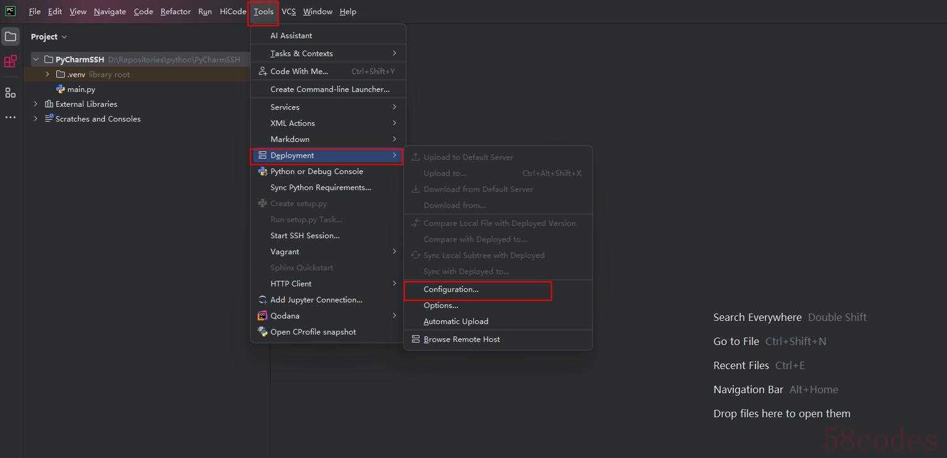This screenshot has height=458, width=947.
Task: Toggle Automatic Upload option
Action: [498, 322]
